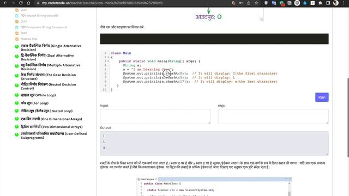Open the String Compareto lesson in sidebar
This screenshot has width=349, height=196.
pos(44,27)
